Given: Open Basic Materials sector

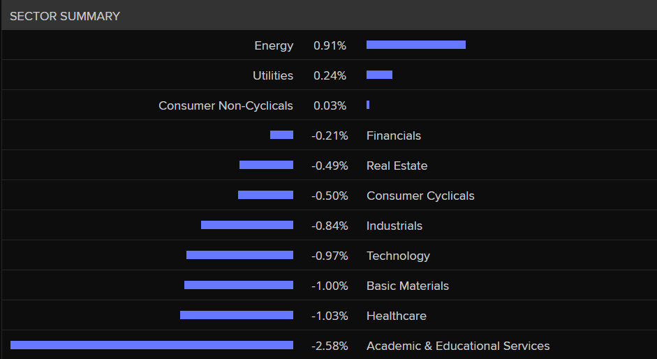Looking at the screenshot, I should pyautogui.click(x=408, y=286).
